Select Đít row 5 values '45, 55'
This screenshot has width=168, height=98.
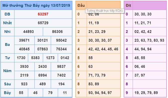coord(140,58)
